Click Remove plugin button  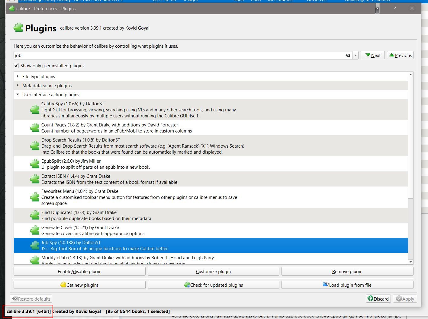pos(347,271)
